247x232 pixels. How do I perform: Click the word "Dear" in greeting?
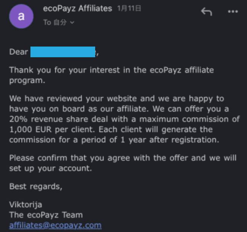(19, 52)
